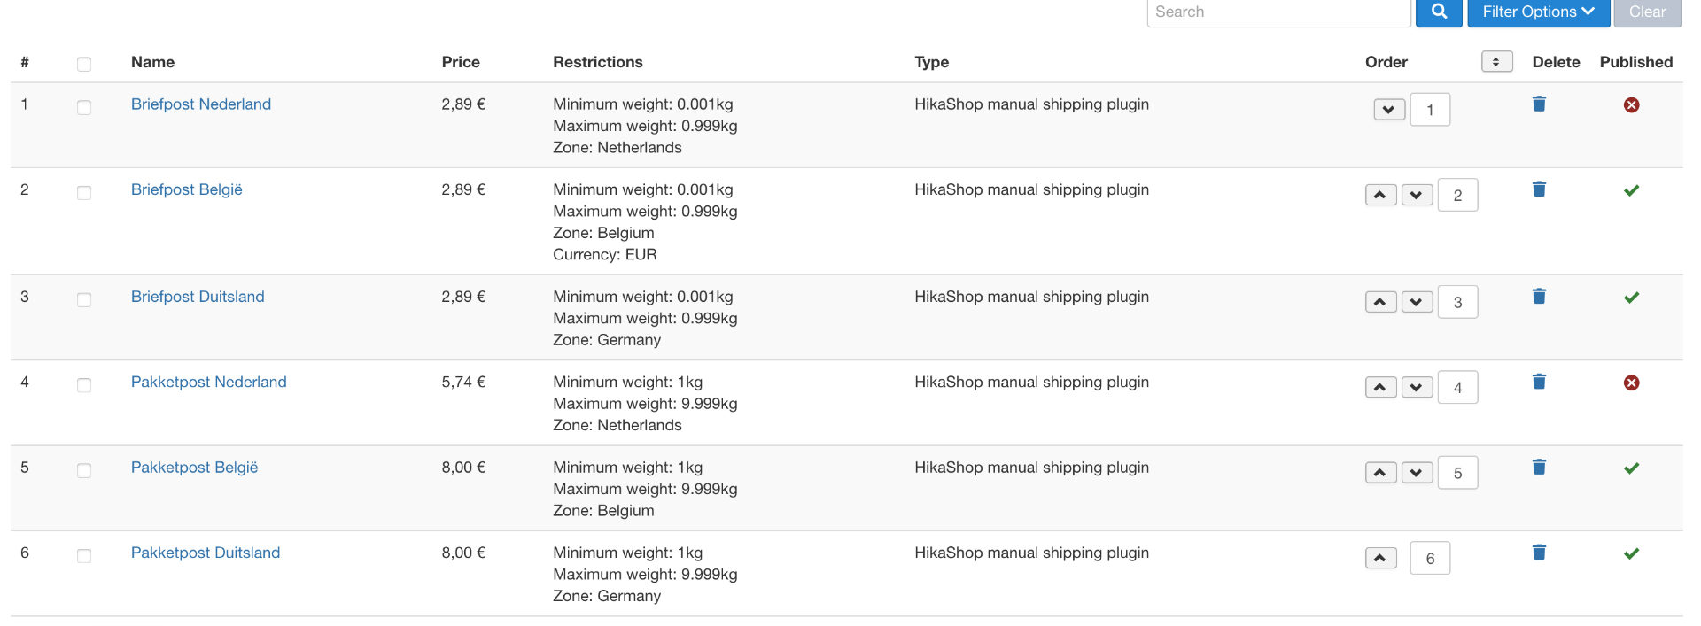This screenshot has height=626, width=1701.
Task: Select Pakketpost Duitsland row checkbox
Action: point(84,556)
